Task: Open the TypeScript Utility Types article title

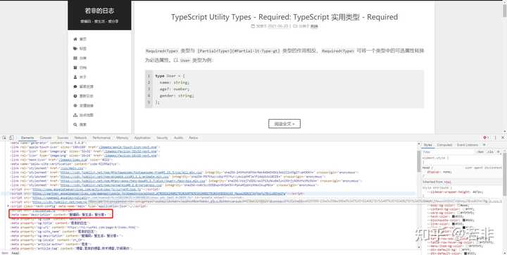Action: [x=284, y=17]
